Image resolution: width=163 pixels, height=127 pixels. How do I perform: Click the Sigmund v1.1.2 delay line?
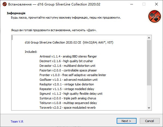[x=71, y=94]
